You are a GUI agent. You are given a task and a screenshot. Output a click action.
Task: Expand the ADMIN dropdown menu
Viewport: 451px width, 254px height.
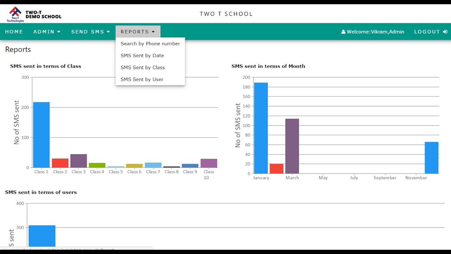click(47, 32)
